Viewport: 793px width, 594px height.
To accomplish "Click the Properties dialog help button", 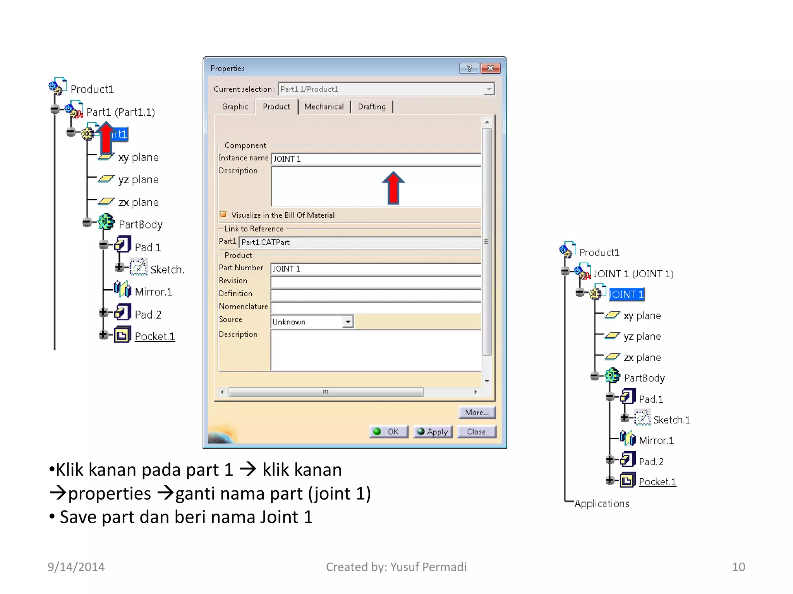I will (x=469, y=68).
